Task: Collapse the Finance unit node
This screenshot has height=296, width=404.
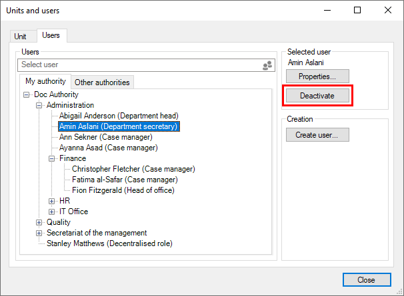Action: click(x=52, y=158)
